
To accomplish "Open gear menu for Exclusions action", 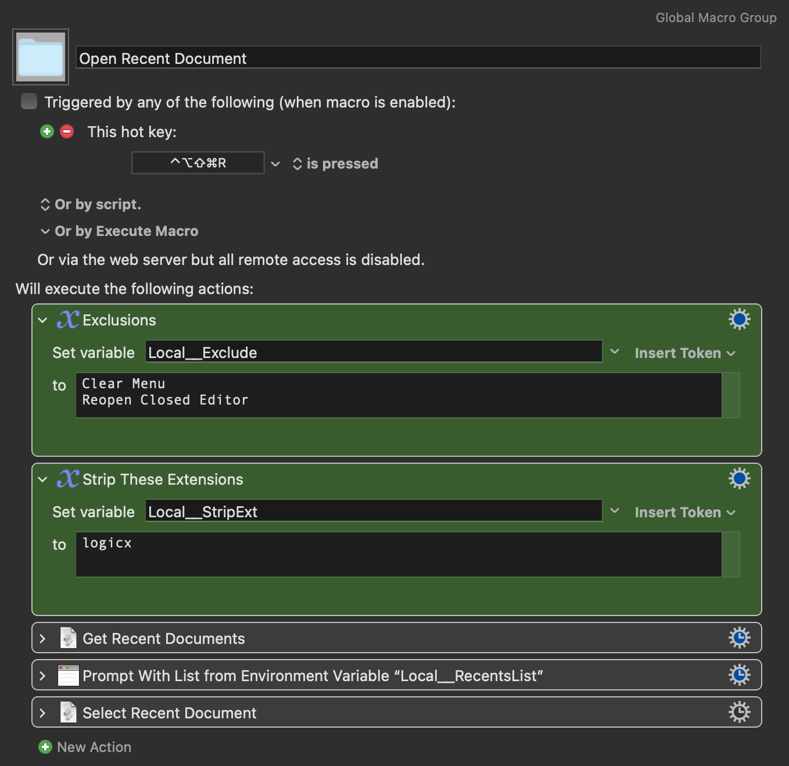I will [739, 320].
